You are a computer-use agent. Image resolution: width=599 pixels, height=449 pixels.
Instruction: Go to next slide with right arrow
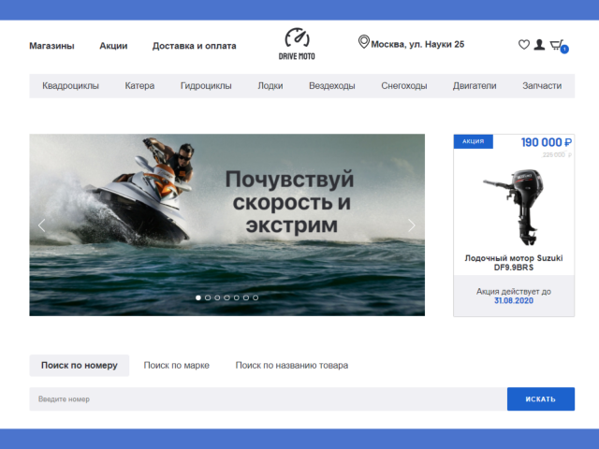pos(412,225)
